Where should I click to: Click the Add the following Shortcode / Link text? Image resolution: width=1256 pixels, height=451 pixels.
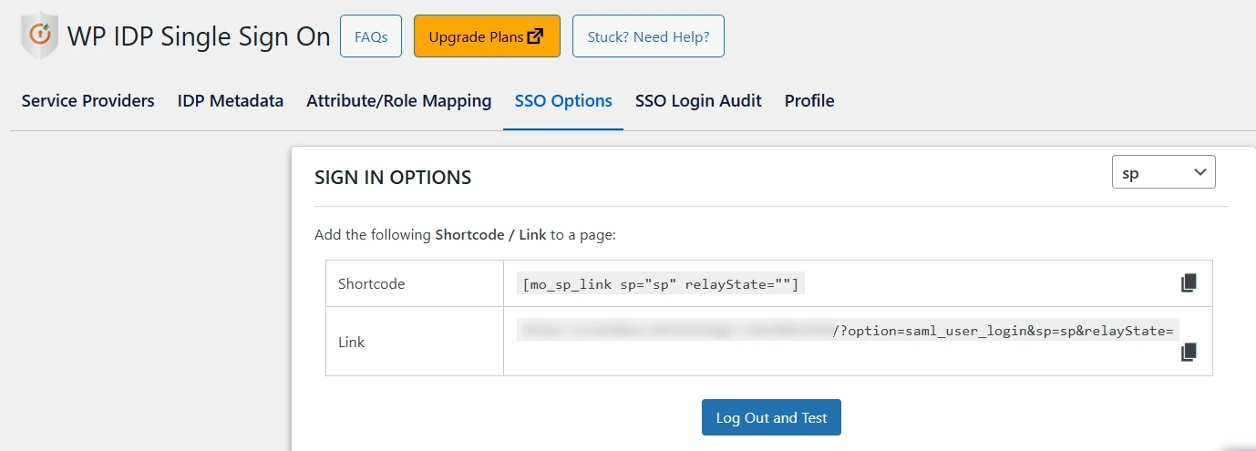pyautogui.click(x=465, y=235)
